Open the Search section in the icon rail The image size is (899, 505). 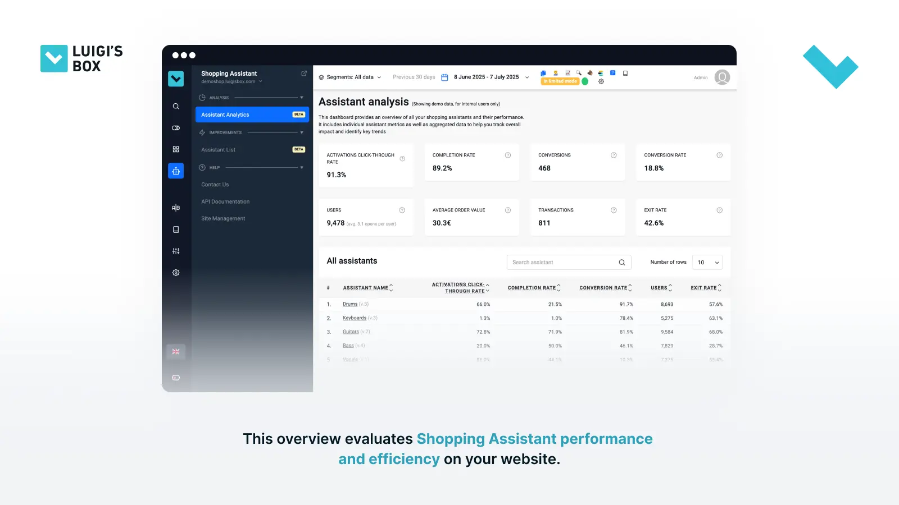(x=176, y=106)
